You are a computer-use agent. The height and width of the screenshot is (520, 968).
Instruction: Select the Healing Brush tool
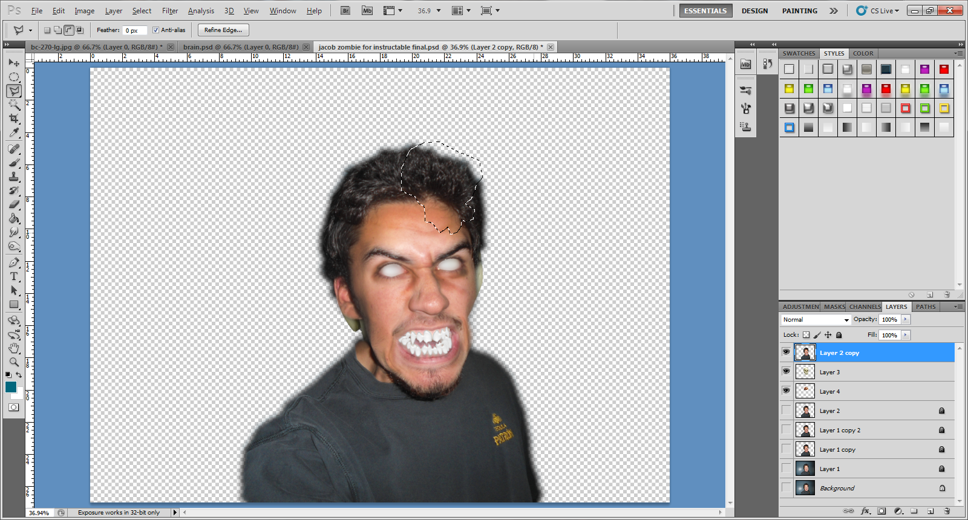(14, 149)
